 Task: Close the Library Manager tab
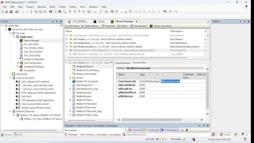click(137, 21)
